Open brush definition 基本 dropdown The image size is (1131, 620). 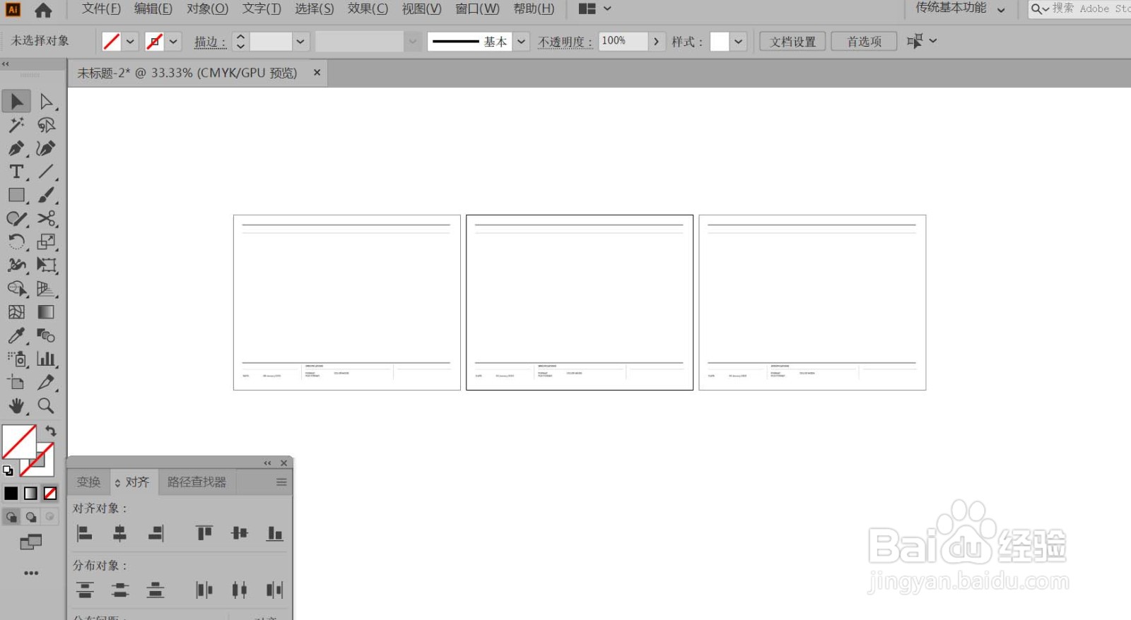pos(521,42)
